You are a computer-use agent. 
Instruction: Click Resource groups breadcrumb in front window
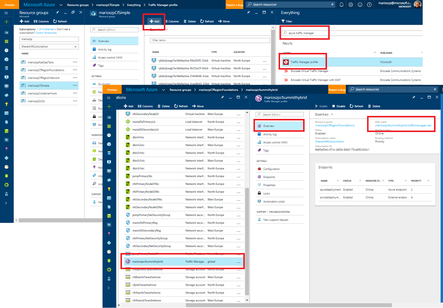(x=180, y=90)
